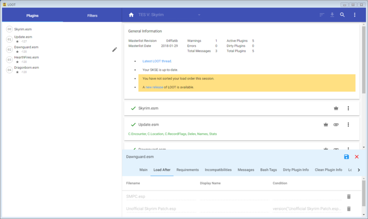This screenshot has height=219, width=368.
Task: Open the Messages editor tab
Action: click(246, 170)
